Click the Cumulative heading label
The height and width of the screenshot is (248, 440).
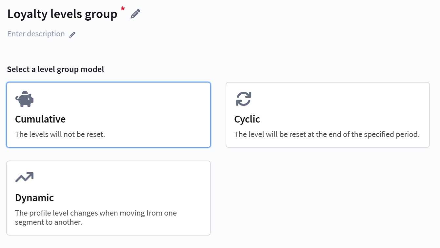[x=40, y=119]
